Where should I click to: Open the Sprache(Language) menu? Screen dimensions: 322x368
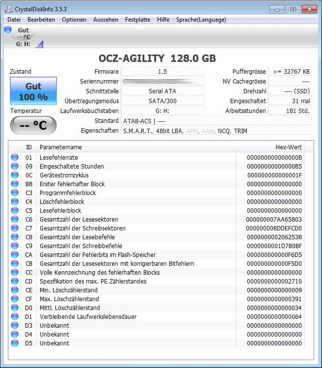coord(201,20)
